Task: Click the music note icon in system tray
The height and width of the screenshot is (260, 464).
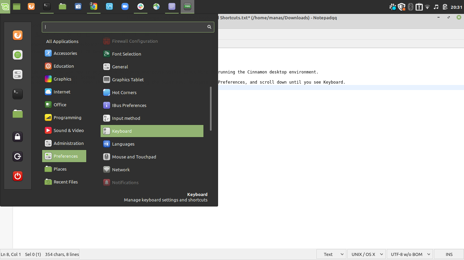Action: tap(436, 6)
